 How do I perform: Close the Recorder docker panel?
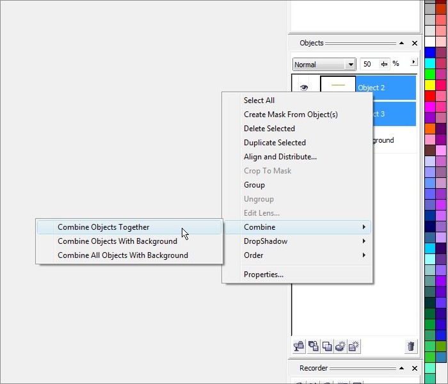click(415, 369)
